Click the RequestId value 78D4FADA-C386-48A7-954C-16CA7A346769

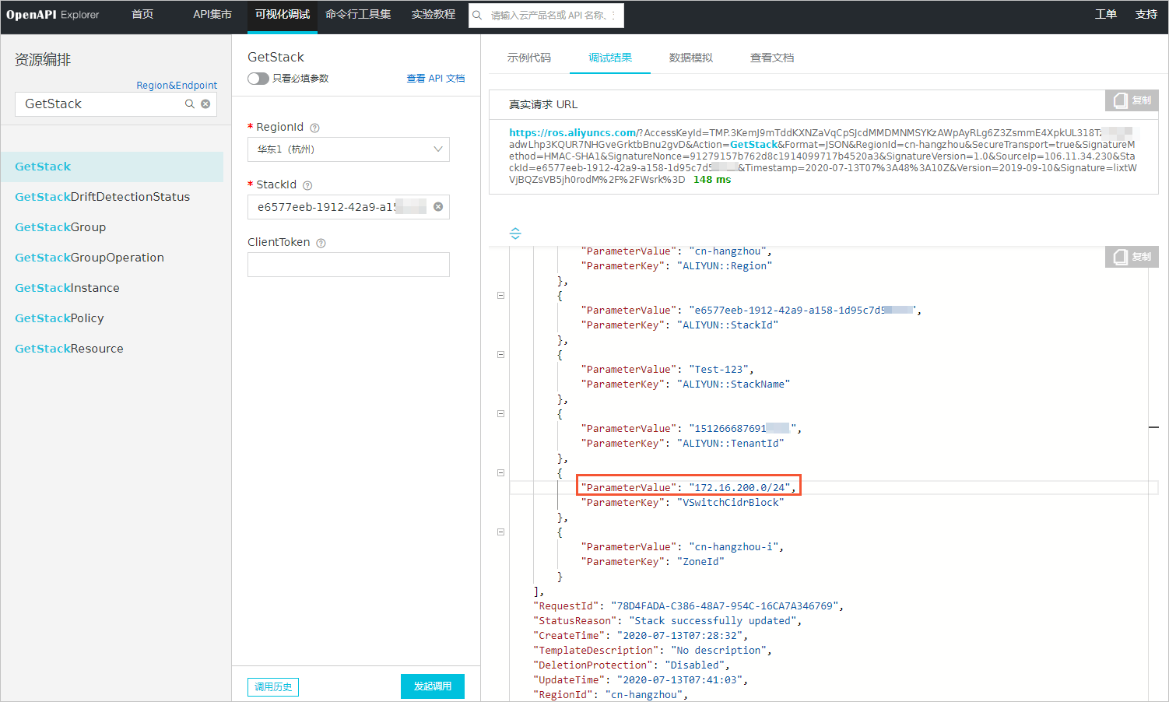(x=725, y=606)
